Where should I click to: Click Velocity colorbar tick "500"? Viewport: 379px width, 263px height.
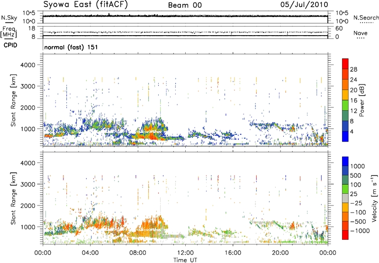coord(356,175)
